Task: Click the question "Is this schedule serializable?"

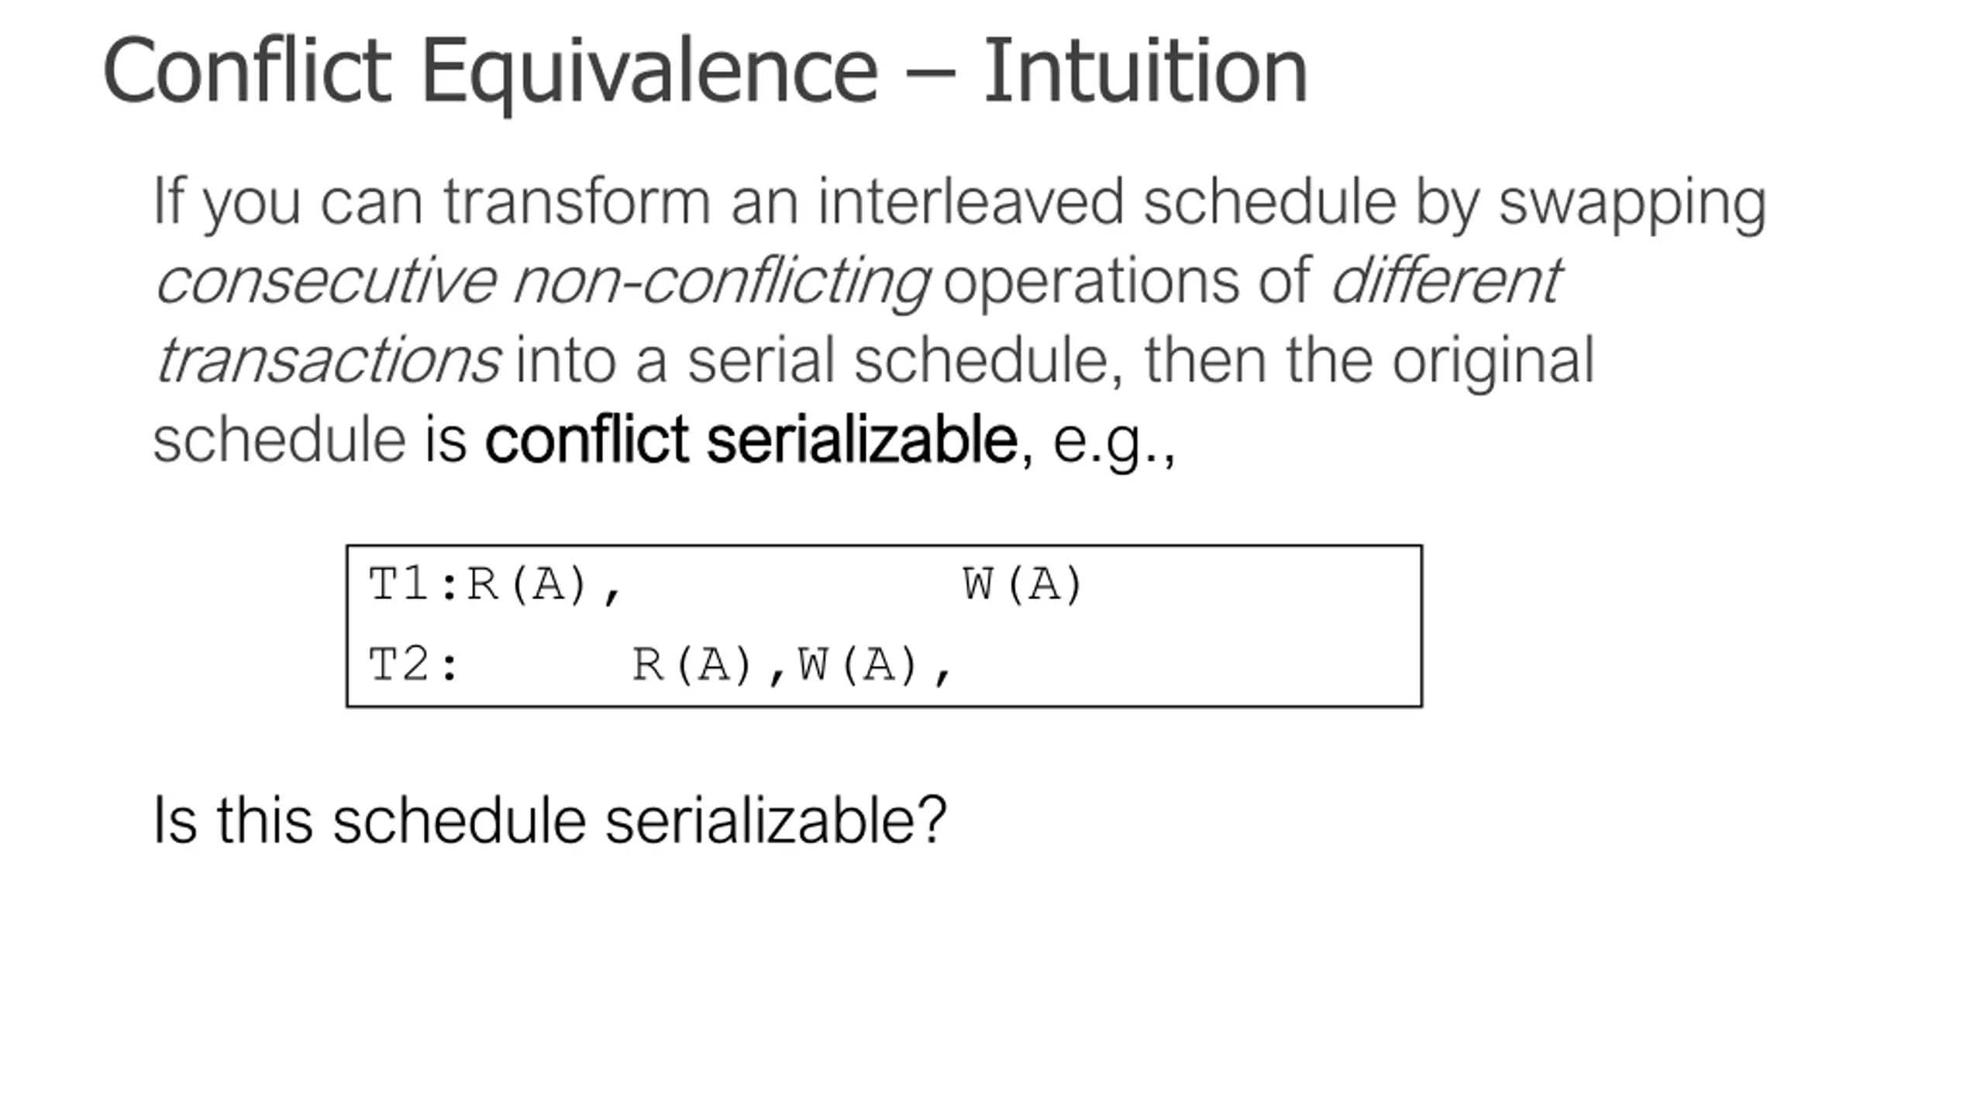Action: [549, 820]
